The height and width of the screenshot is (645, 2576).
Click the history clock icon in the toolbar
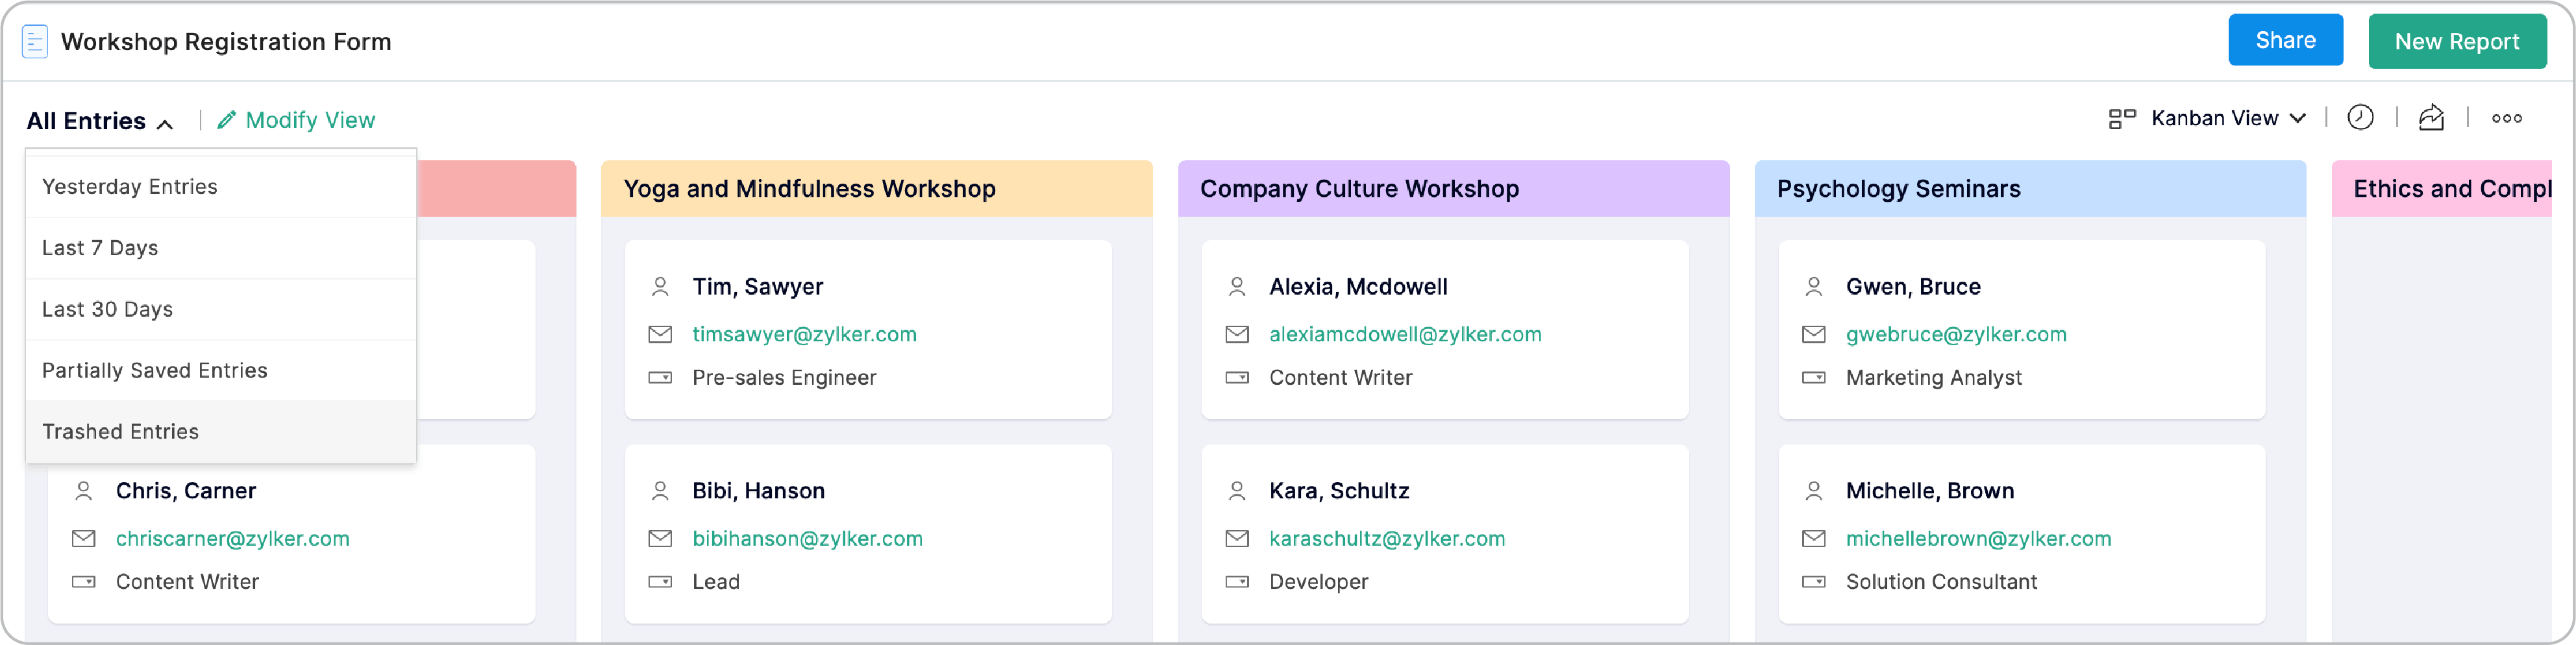[x=2361, y=118]
